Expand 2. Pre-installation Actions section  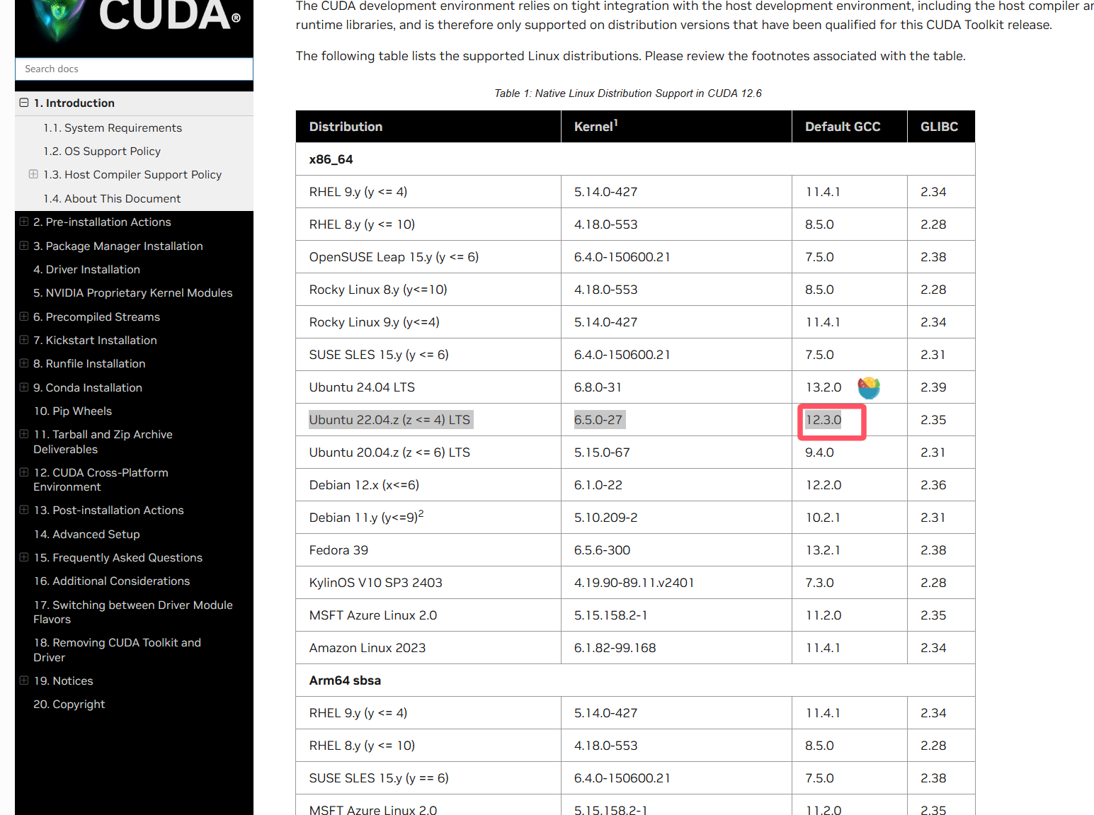(24, 222)
